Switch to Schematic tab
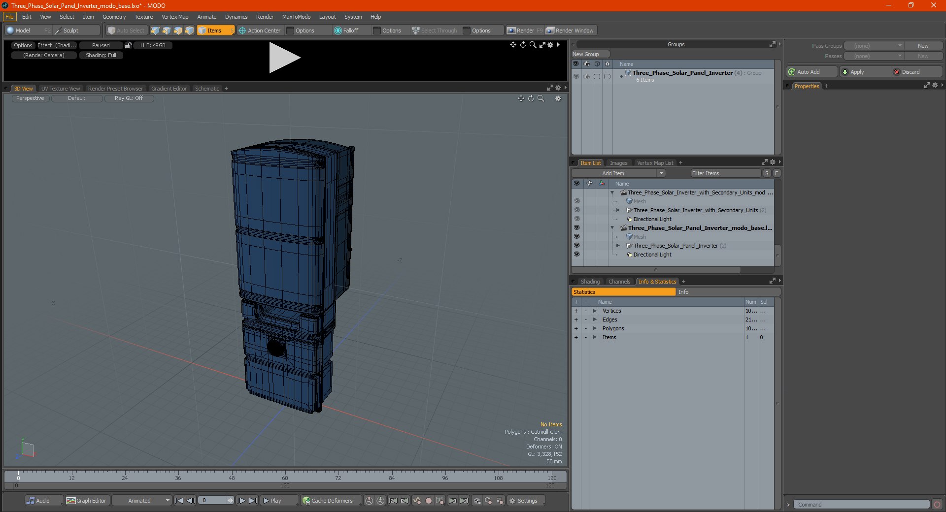 click(207, 89)
